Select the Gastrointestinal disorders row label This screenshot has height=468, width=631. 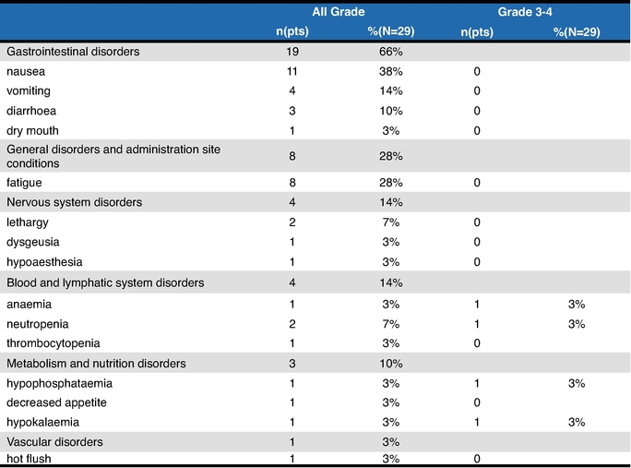pyautogui.click(x=73, y=52)
